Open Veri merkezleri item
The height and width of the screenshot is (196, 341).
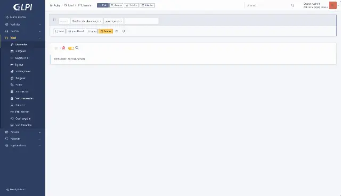click(22, 98)
